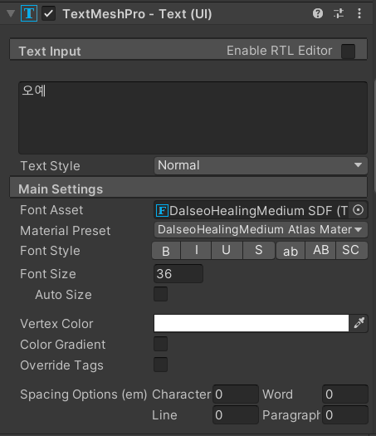376x436 pixels.
Task: Enable the Color Gradient checkbox
Action: [x=161, y=344]
